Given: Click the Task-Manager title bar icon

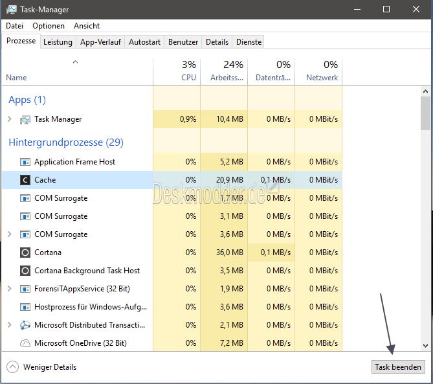Looking at the screenshot, I should tap(11, 10).
